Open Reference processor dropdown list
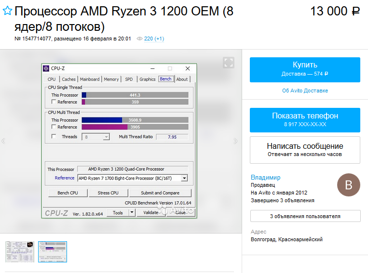This screenshot has height=273, width=368. [184, 178]
